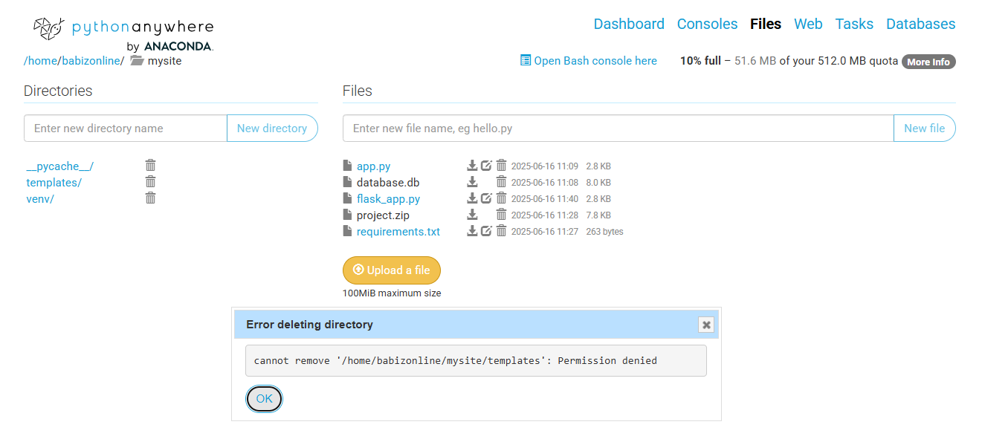
Task: Focus the new file name field
Action: (618, 129)
